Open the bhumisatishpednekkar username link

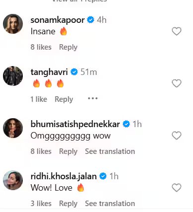[75, 124]
